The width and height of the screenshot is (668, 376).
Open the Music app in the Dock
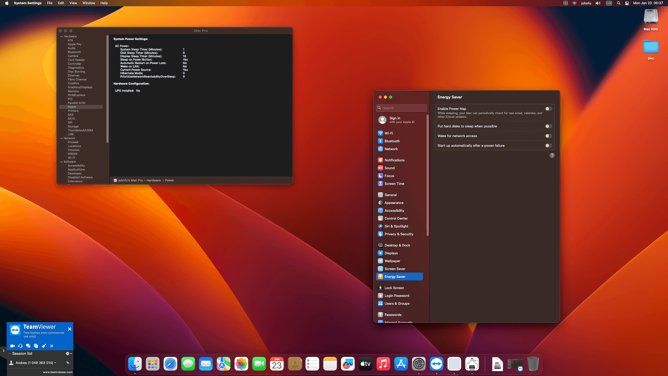pos(383,364)
